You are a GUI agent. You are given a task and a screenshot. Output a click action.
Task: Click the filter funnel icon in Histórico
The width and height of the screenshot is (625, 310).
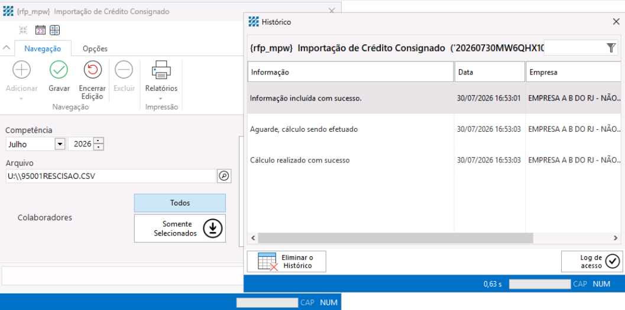[611, 48]
